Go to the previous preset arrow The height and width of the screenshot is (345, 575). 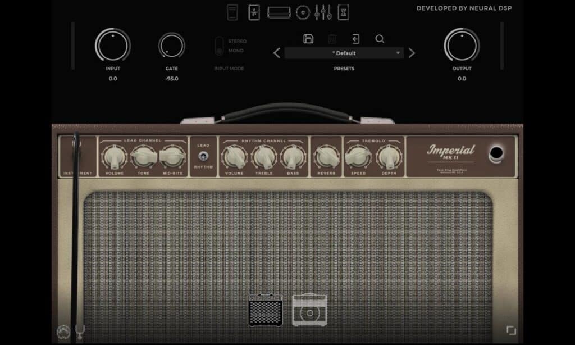click(x=277, y=53)
